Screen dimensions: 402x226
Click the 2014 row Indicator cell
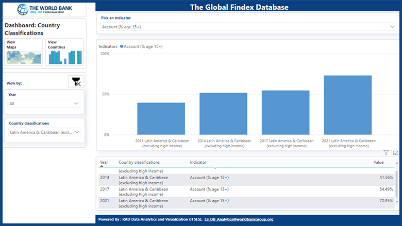tap(209, 178)
